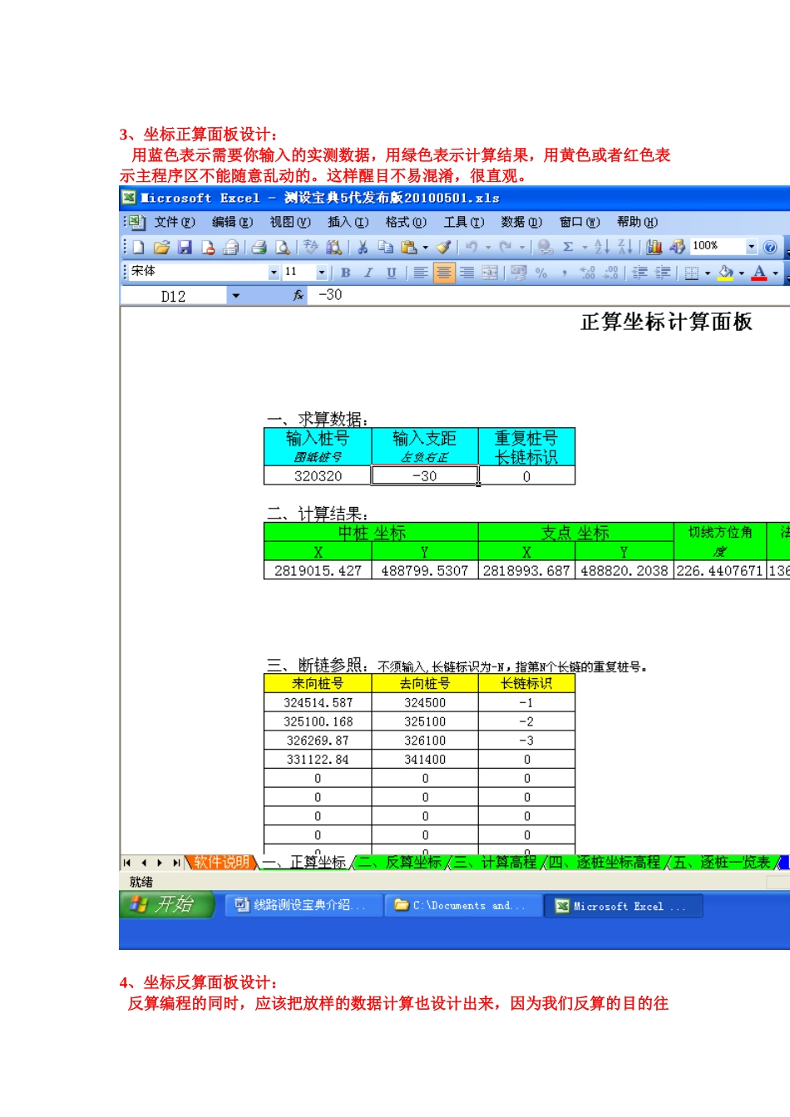
Task: Click the Open file folder icon
Action: [x=161, y=247]
